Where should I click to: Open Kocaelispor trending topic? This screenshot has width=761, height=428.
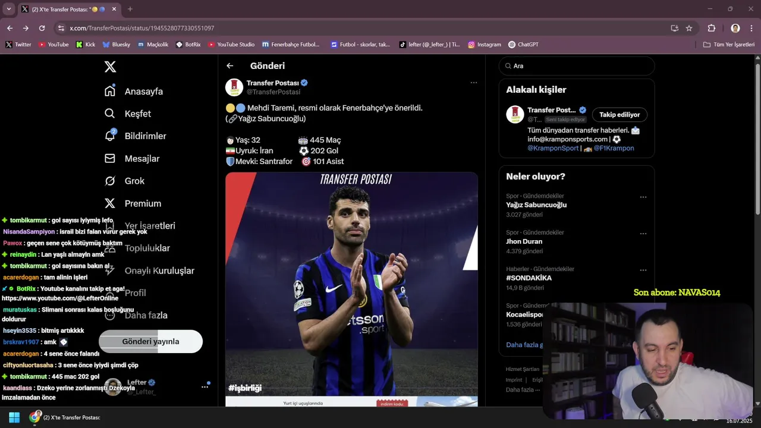[524, 314]
